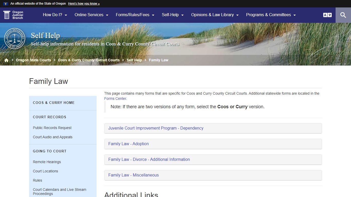The height and width of the screenshot is (197, 351).
Task: Click the Family Law page heading
Action: tap(49, 81)
